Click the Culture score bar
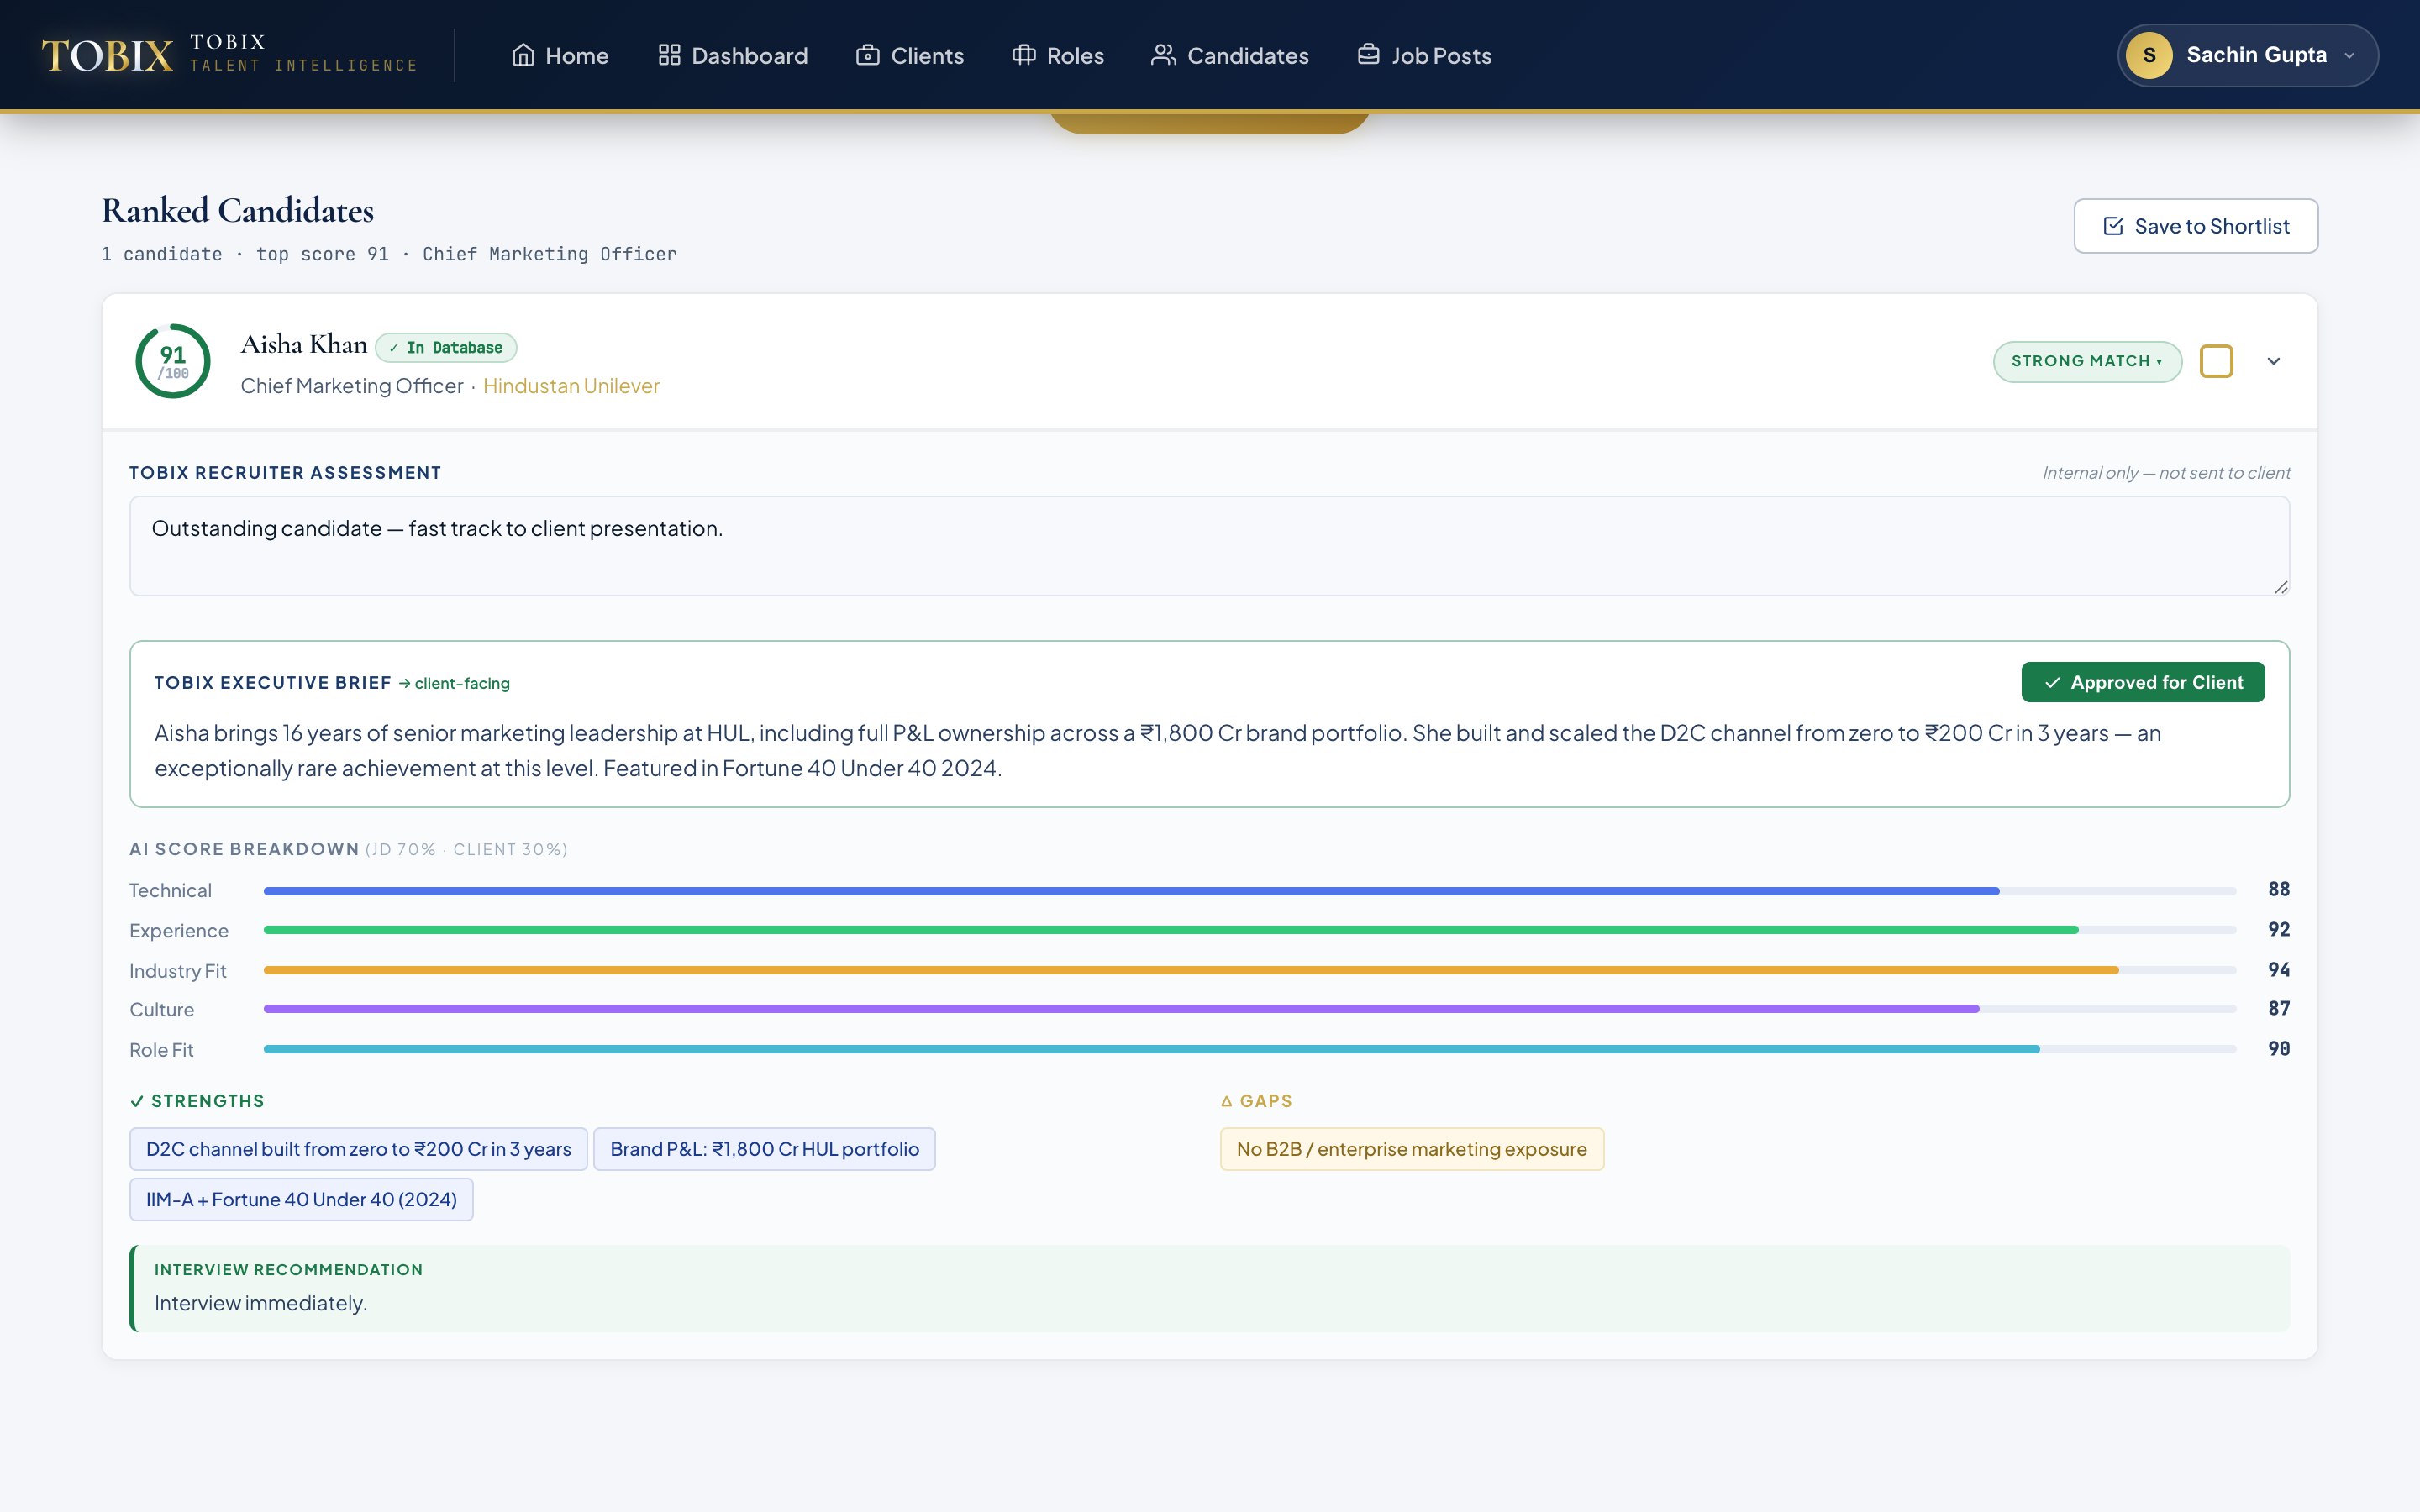Viewport: 2420px width, 1512px height. (x=1250, y=1009)
